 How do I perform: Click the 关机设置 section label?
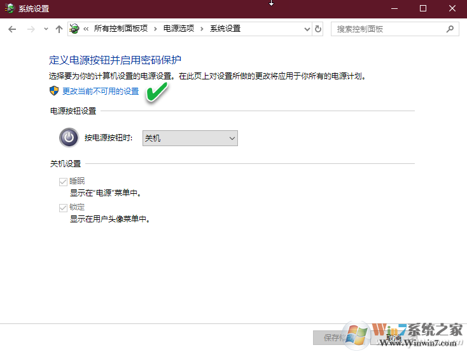point(66,164)
